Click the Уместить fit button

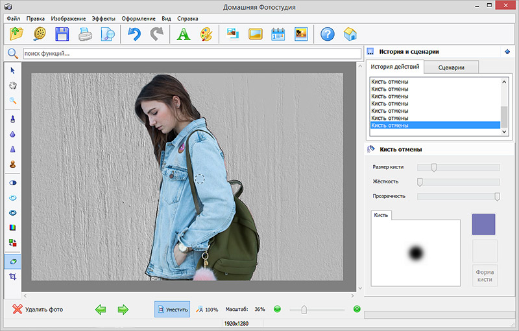[x=172, y=309]
